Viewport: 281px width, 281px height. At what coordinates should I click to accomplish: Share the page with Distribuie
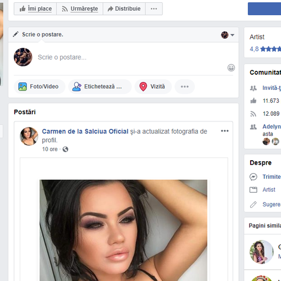(x=124, y=8)
